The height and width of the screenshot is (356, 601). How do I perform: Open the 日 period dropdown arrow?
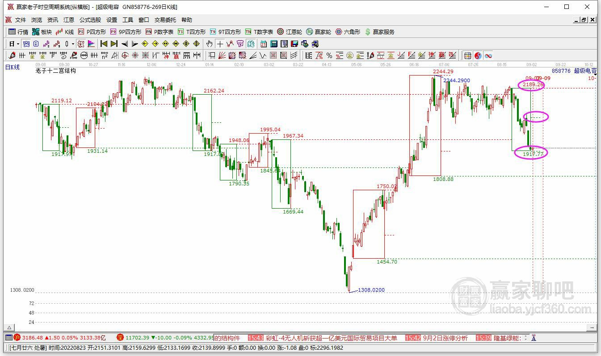[18, 44]
